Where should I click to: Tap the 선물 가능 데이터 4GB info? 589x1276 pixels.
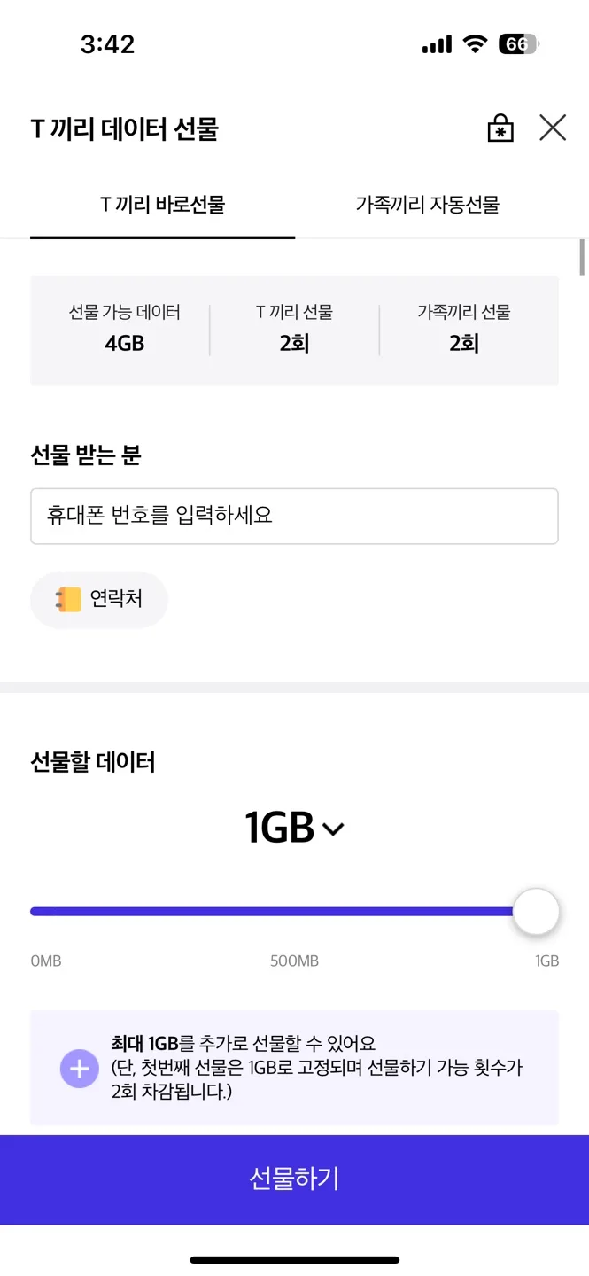124,328
